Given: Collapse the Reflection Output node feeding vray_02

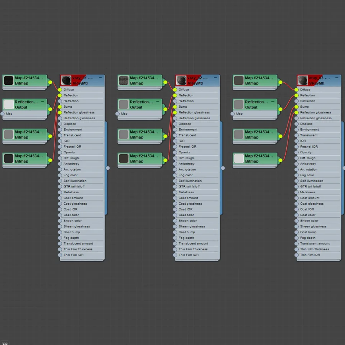Looking at the screenshot, I should click(x=158, y=102).
